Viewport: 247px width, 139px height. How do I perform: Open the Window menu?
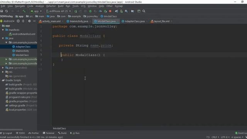pyautogui.click(x=92, y=6)
